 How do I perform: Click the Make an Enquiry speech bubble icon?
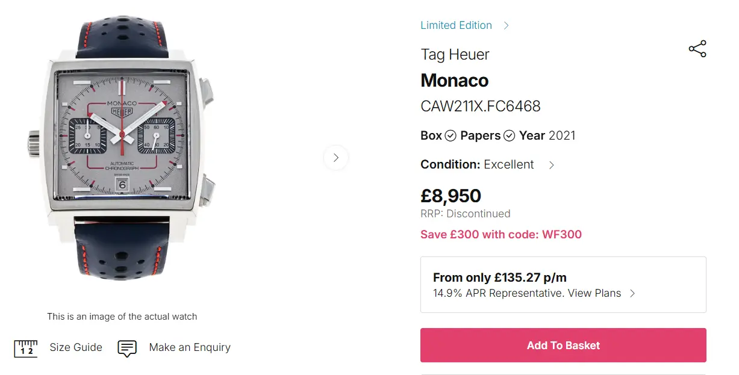pos(127,348)
